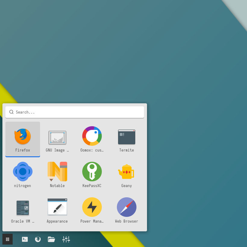The height and width of the screenshot is (247, 247).
Task: Open the GNU Image editor icon
Action: click(57, 138)
